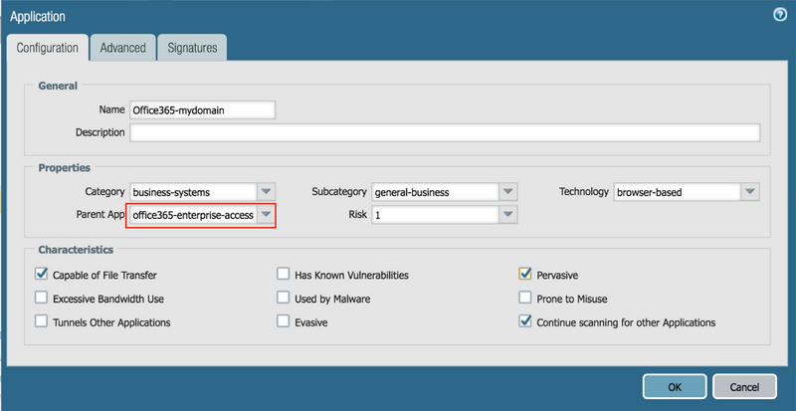Expand the Technology dropdown
Image resolution: width=796 pixels, height=411 pixels.
click(749, 191)
